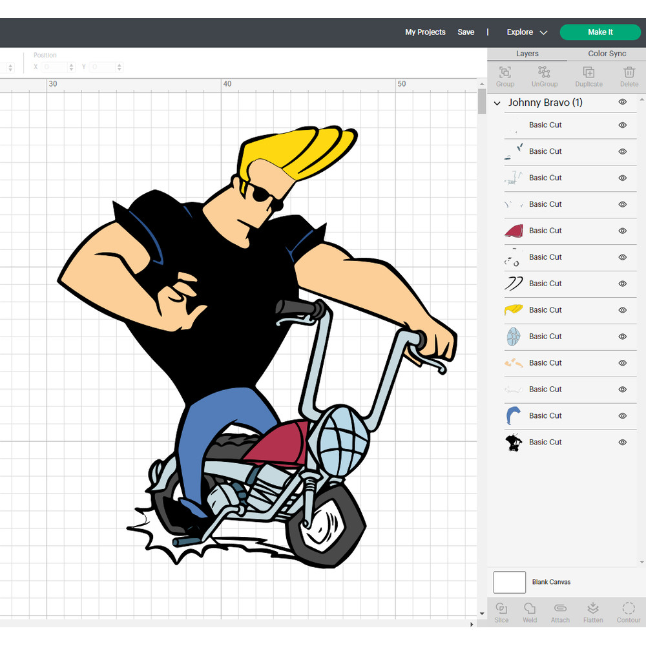
Task: Click the Duplicate icon in the Layers panel
Action: pyautogui.click(x=589, y=76)
